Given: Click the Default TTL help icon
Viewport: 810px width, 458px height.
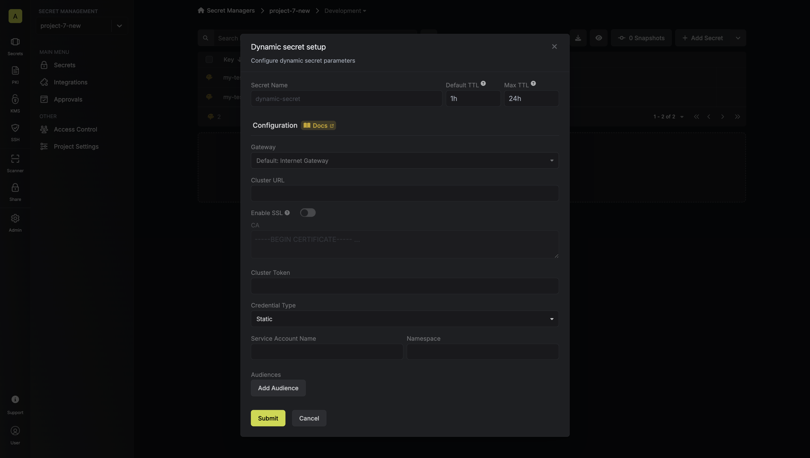Looking at the screenshot, I should [483, 83].
